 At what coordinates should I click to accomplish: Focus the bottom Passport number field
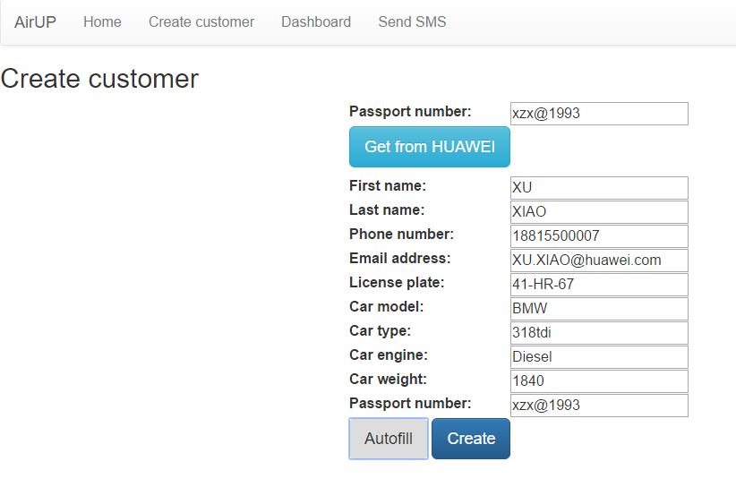pyautogui.click(x=599, y=406)
